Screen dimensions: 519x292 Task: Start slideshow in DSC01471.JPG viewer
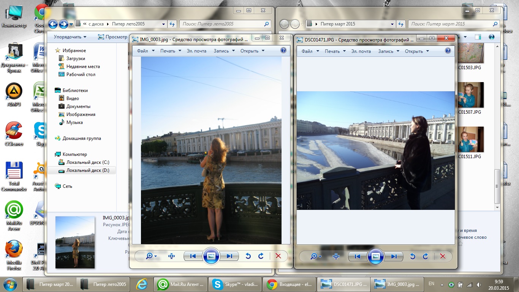(376, 257)
